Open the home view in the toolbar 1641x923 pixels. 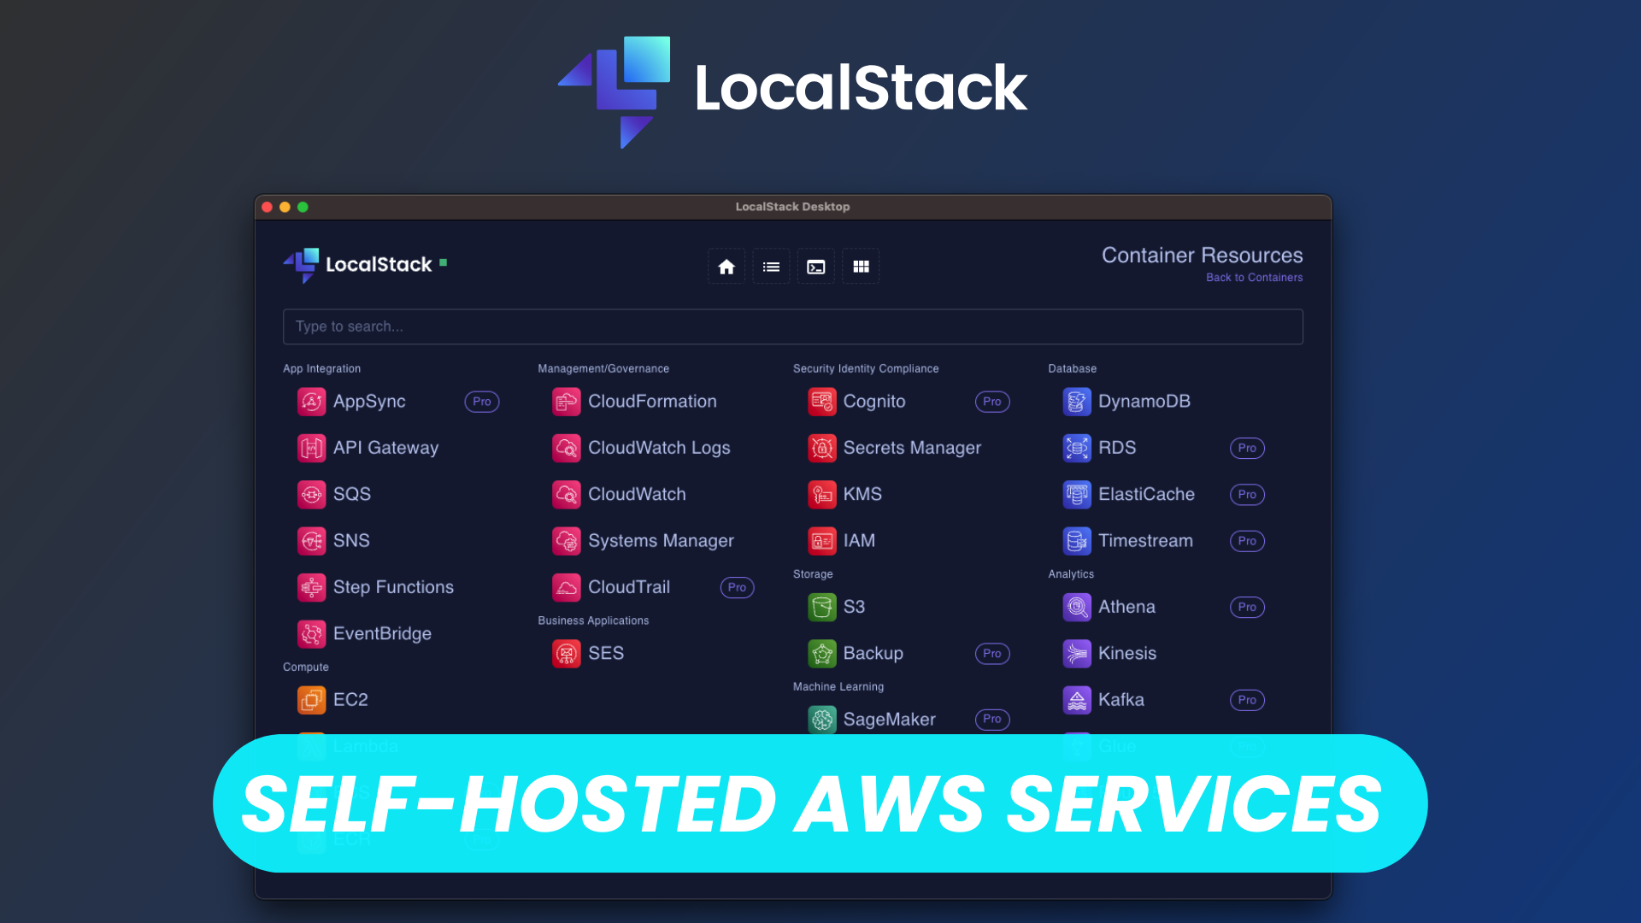[x=726, y=266]
